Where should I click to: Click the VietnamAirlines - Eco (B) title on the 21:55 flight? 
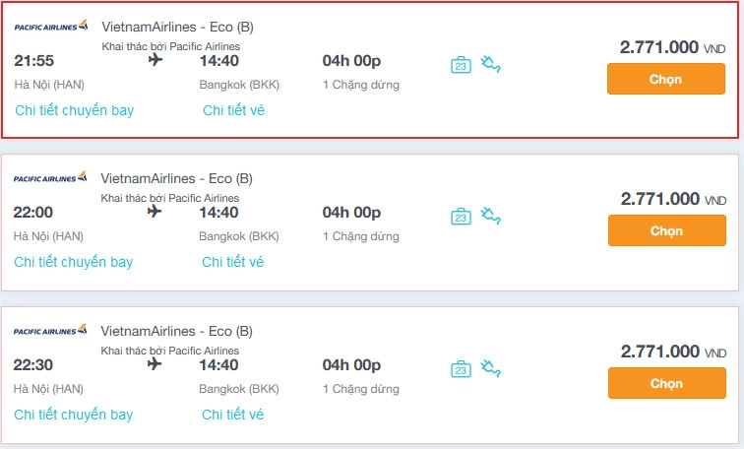pyautogui.click(x=177, y=27)
